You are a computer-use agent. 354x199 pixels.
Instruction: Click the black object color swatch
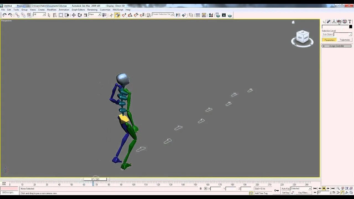(351, 27)
